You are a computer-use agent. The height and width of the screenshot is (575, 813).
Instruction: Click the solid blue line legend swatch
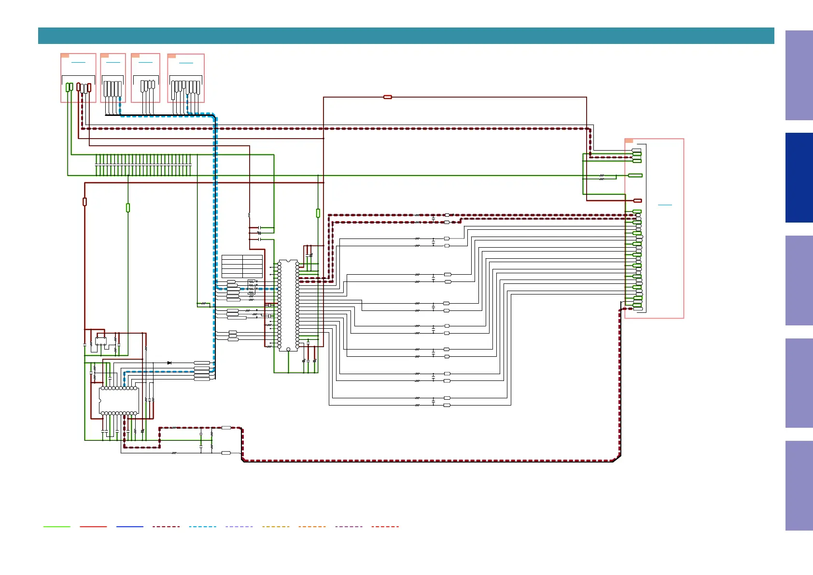(130, 527)
